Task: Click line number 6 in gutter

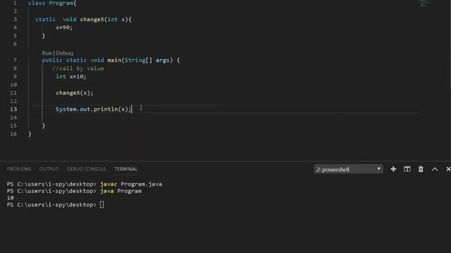Action: click(15, 44)
